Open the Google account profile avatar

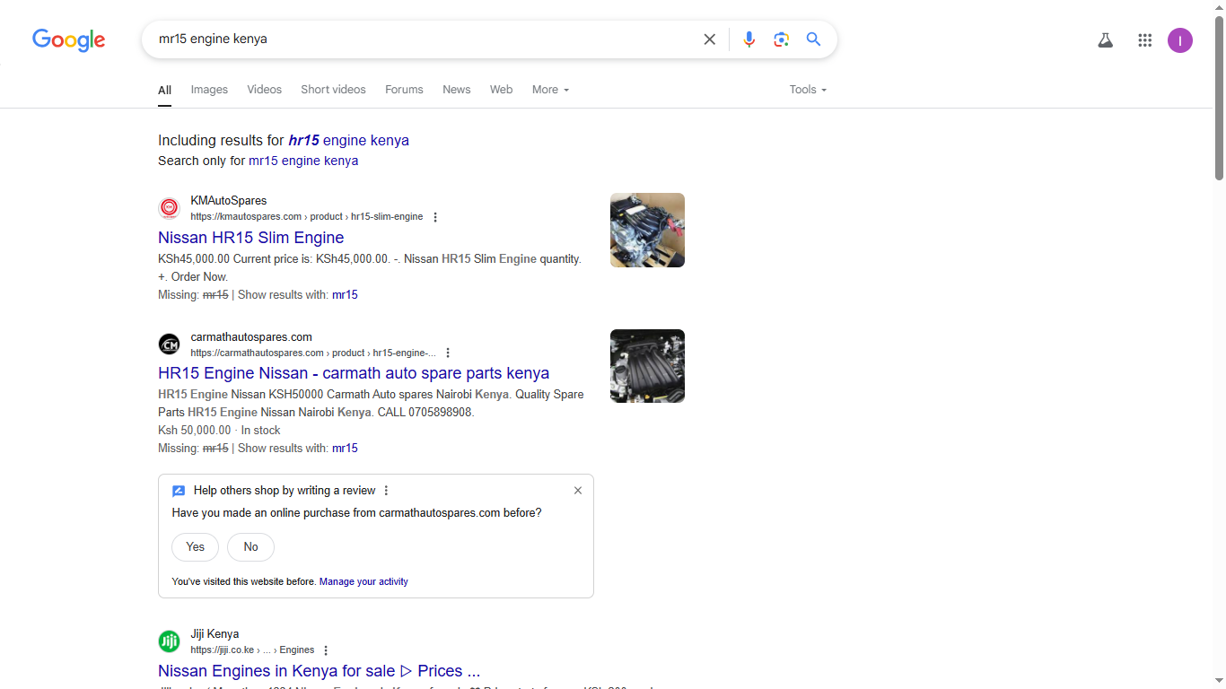point(1179,40)
